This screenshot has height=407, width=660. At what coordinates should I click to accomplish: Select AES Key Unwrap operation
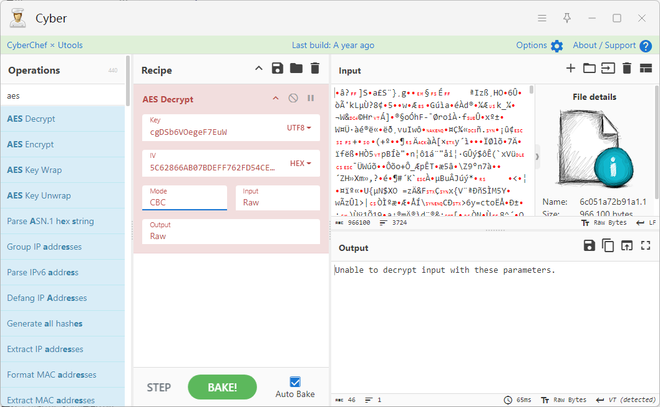63,195
